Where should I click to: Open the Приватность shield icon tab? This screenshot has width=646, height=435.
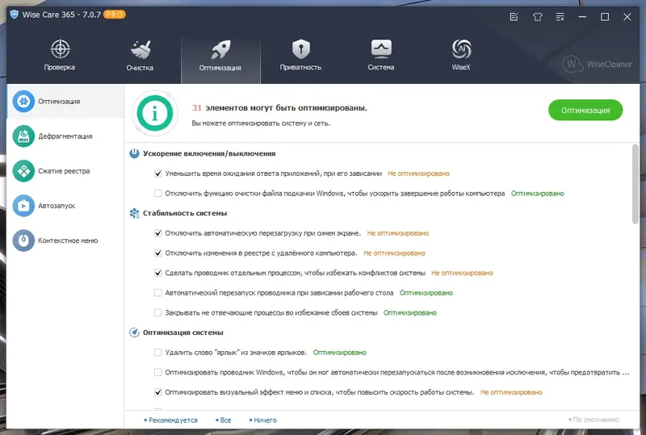(x=300, y=48)
